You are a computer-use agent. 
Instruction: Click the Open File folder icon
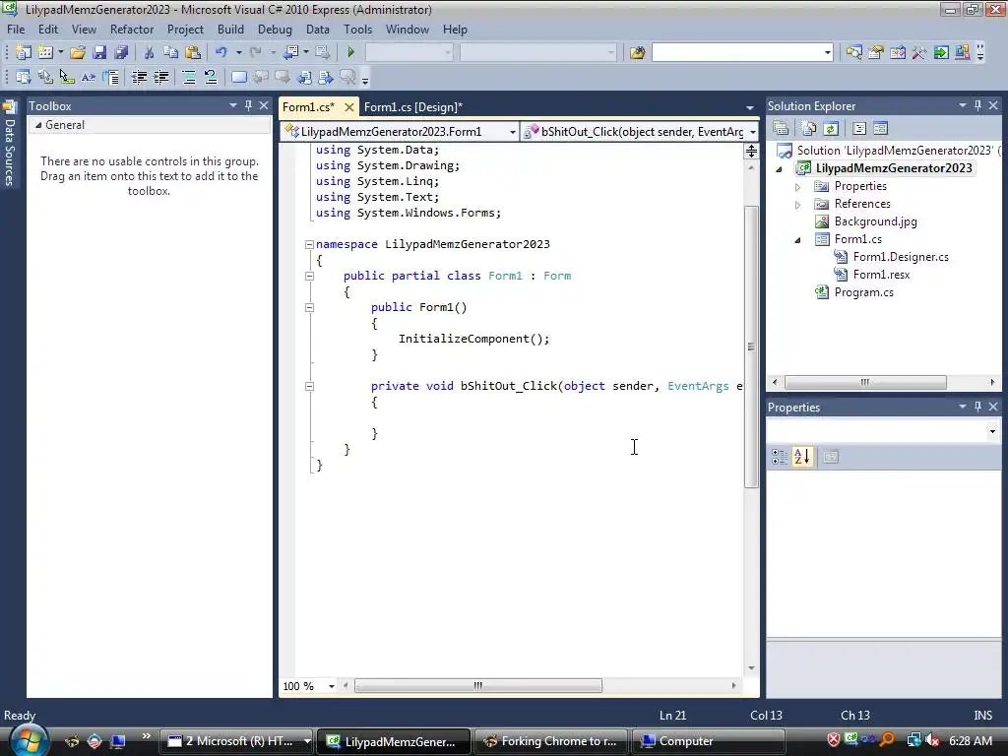tap(78, 53)
